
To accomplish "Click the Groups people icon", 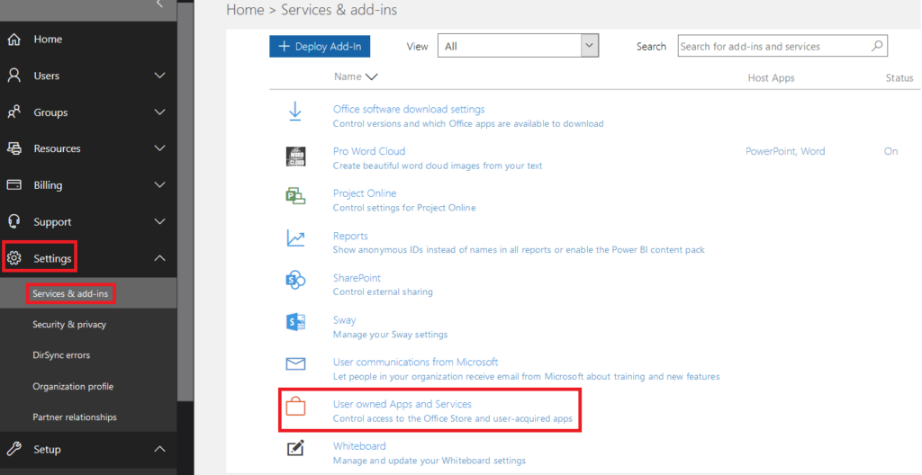I will click(x=14, y=112).
